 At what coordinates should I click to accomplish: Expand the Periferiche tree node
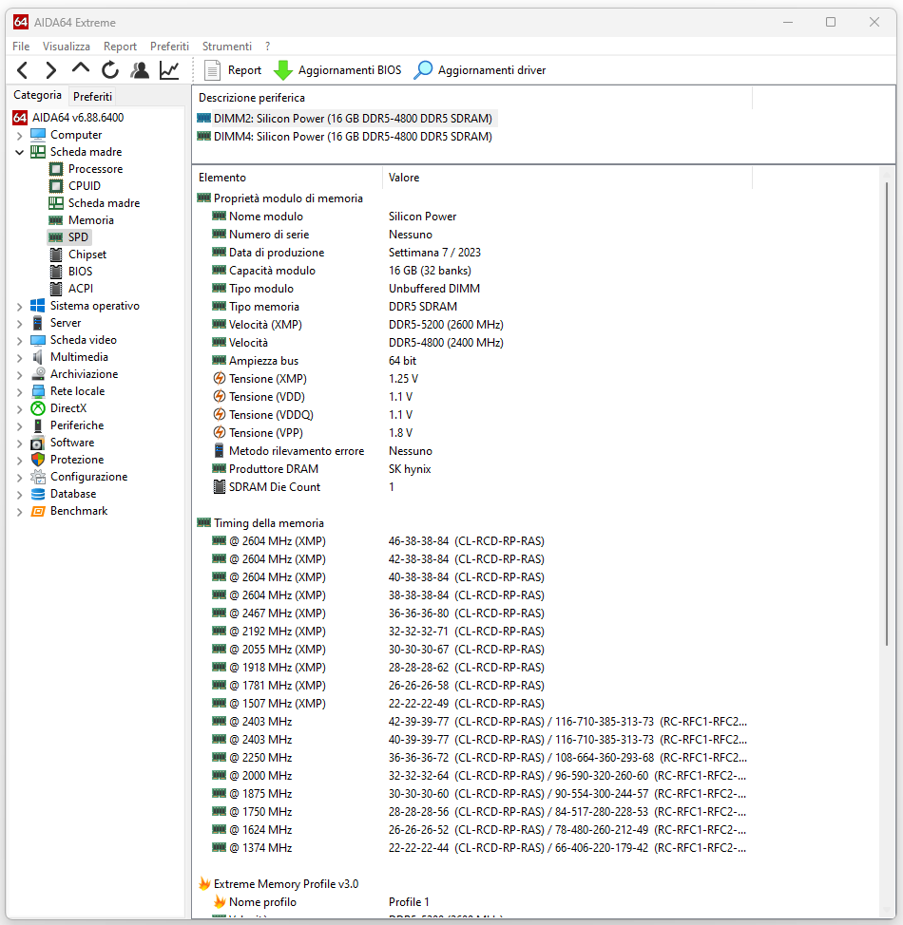pos(20,426)
